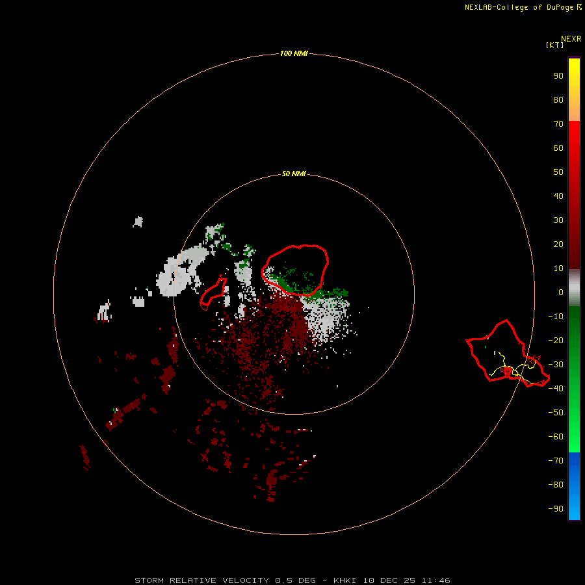Select the yellow top segment of color bar

(574, 90)
